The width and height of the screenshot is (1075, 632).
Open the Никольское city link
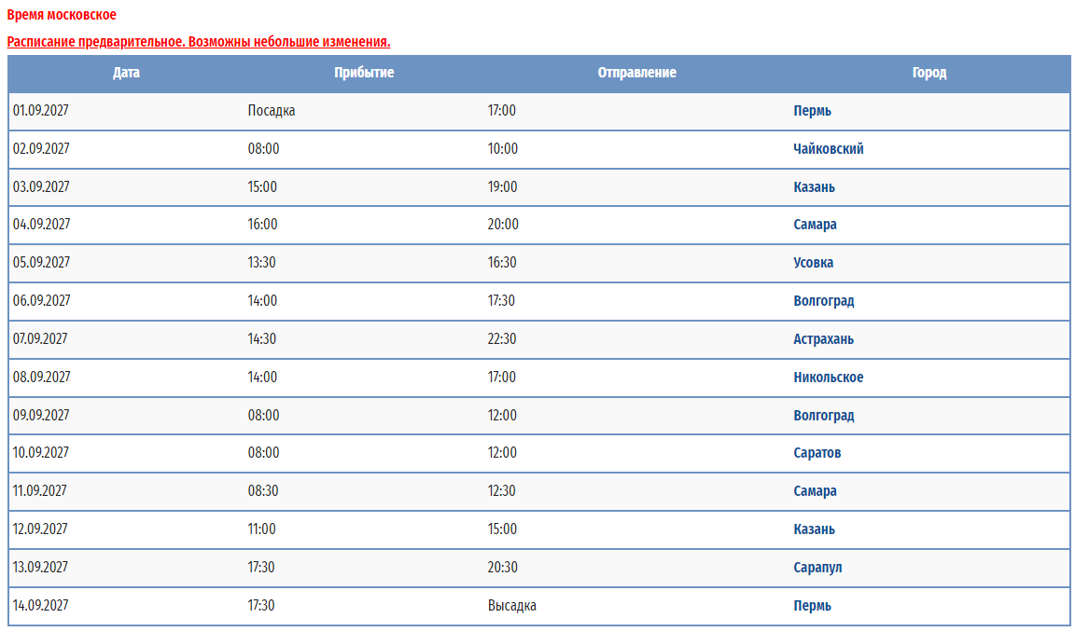tap(829, 378)
